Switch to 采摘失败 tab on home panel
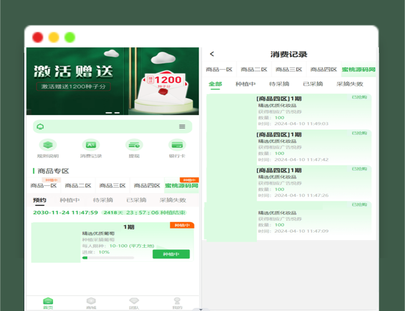The width and height of the screenshot is (405, 311). pos(173,200)
